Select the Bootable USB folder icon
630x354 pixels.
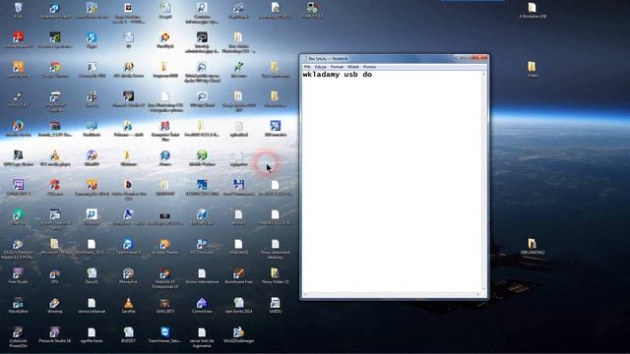(x=533, y=11)
